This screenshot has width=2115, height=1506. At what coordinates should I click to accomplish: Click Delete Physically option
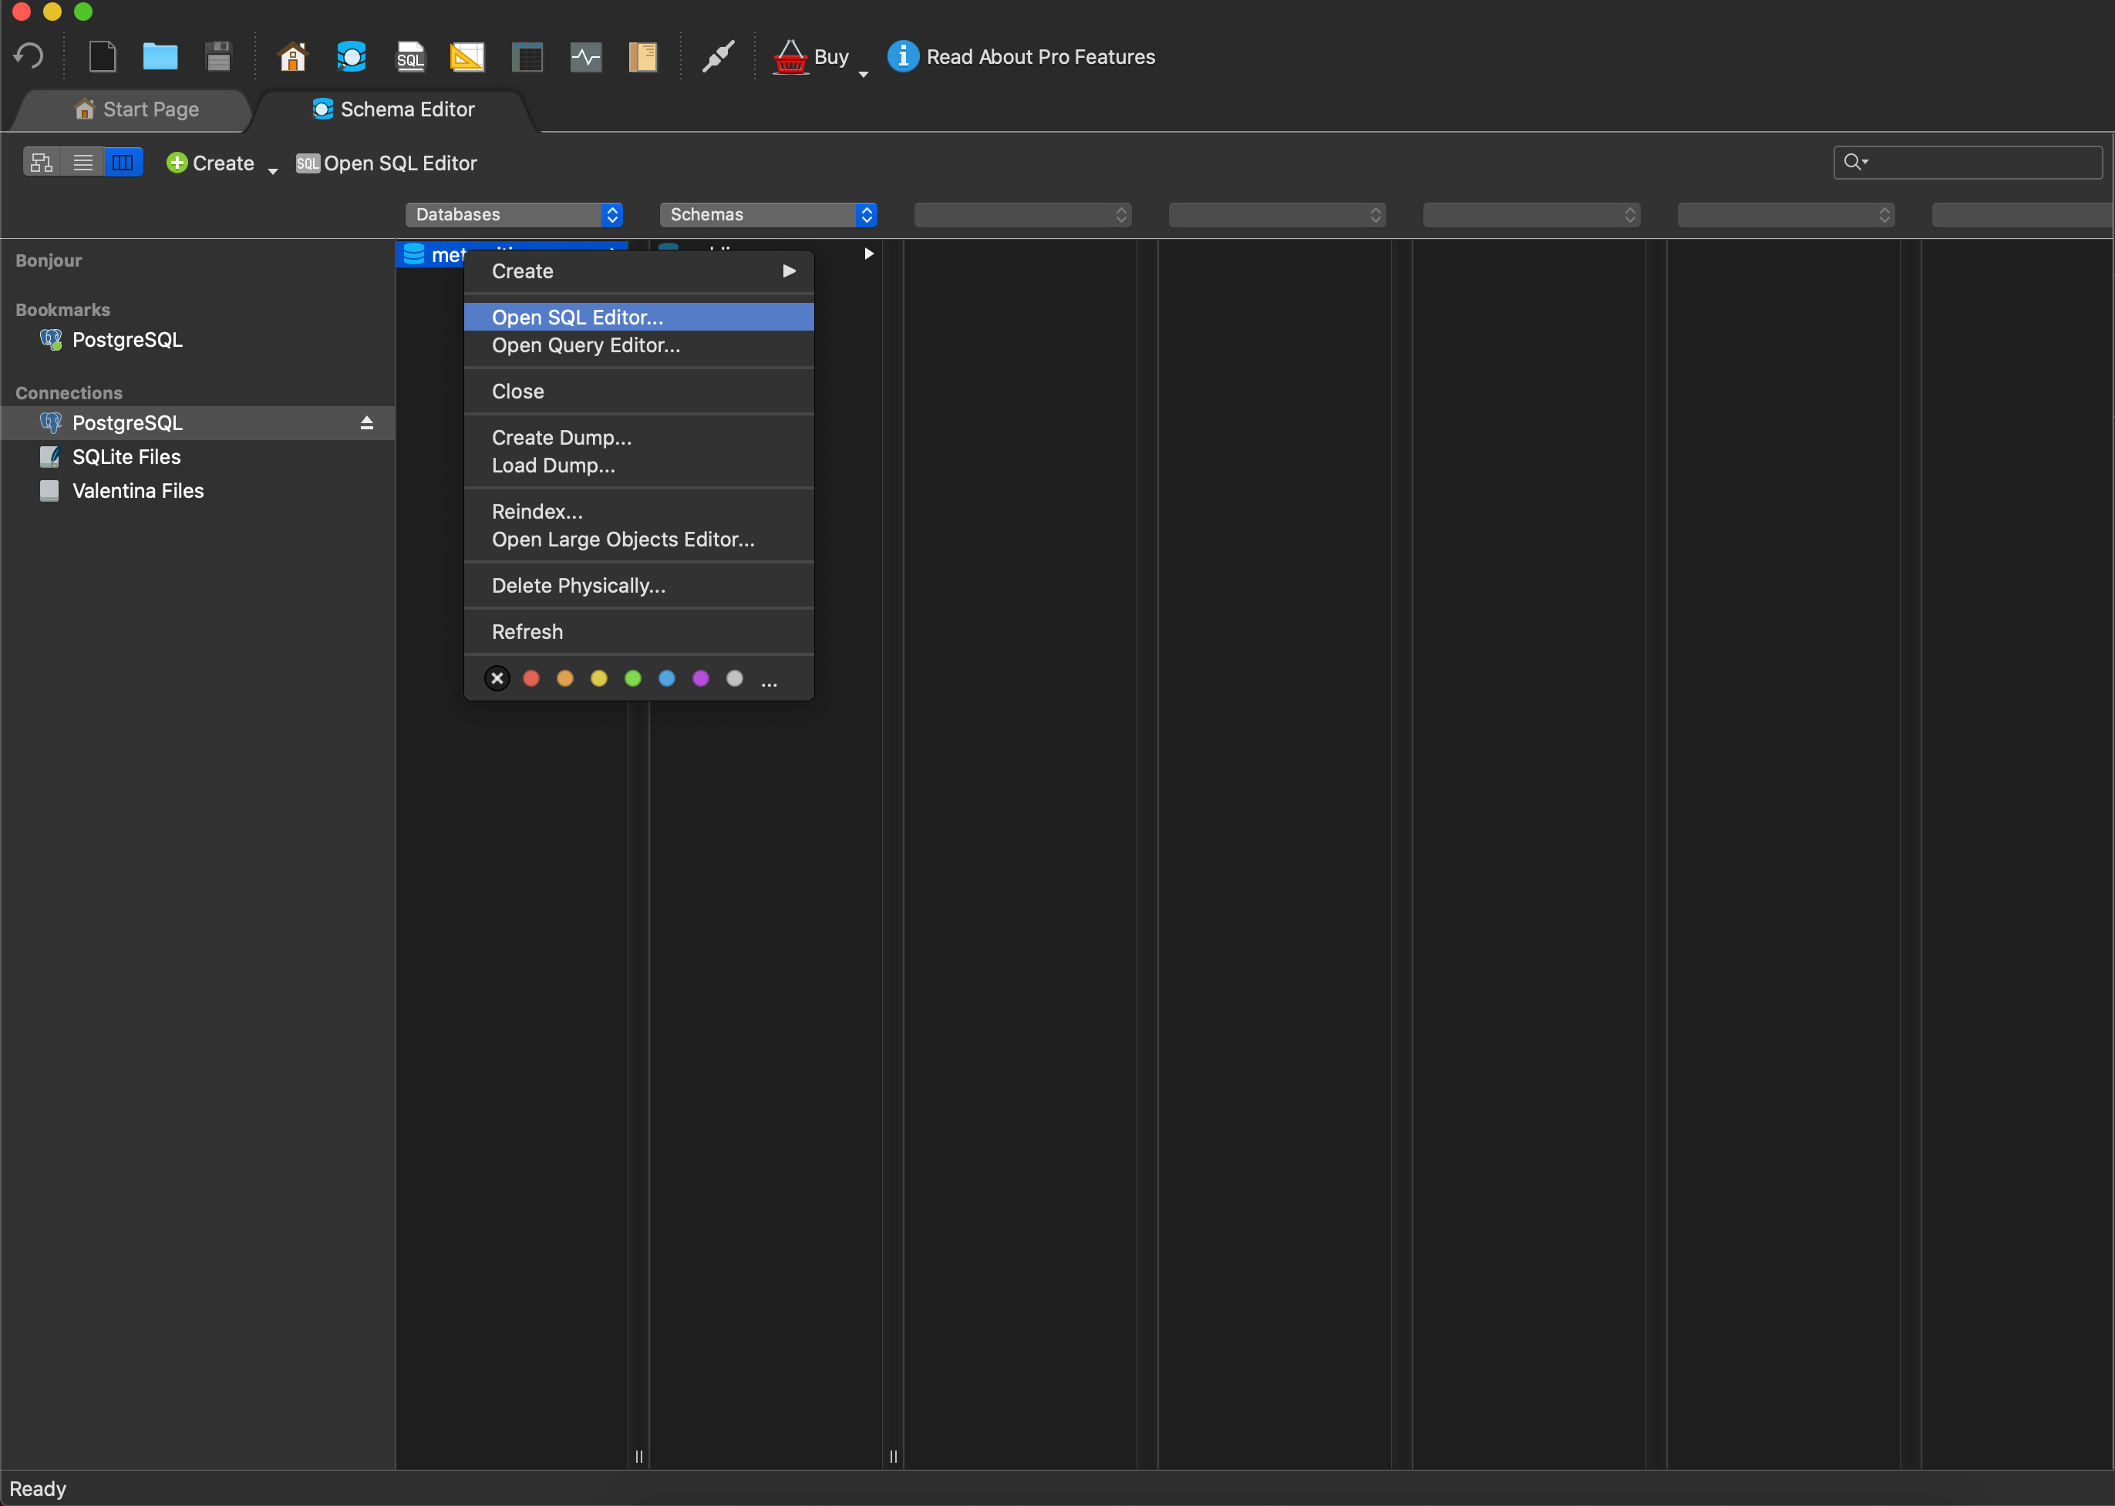pyautogui.click(x=578, y=583)
